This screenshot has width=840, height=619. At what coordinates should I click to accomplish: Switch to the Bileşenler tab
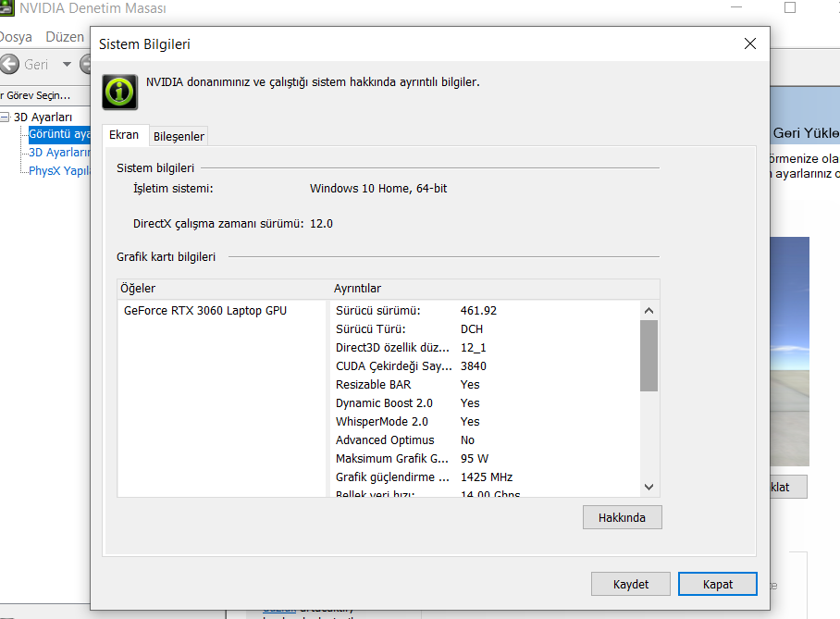(179, 136)
